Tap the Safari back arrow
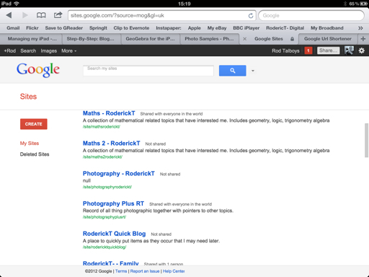369x277 pixels. 9,15
